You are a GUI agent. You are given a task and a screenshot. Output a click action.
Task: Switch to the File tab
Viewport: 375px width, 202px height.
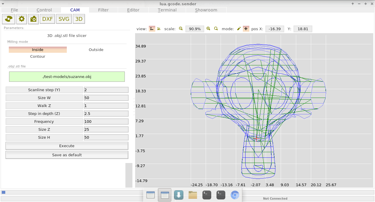(14, 10)
